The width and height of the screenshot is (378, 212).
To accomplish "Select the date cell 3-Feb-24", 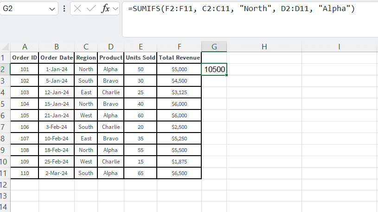I will (x=57, y=127).
